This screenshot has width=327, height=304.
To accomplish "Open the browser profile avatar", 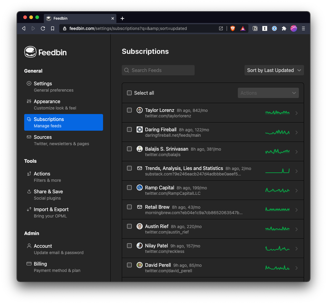I will [294, 28].
